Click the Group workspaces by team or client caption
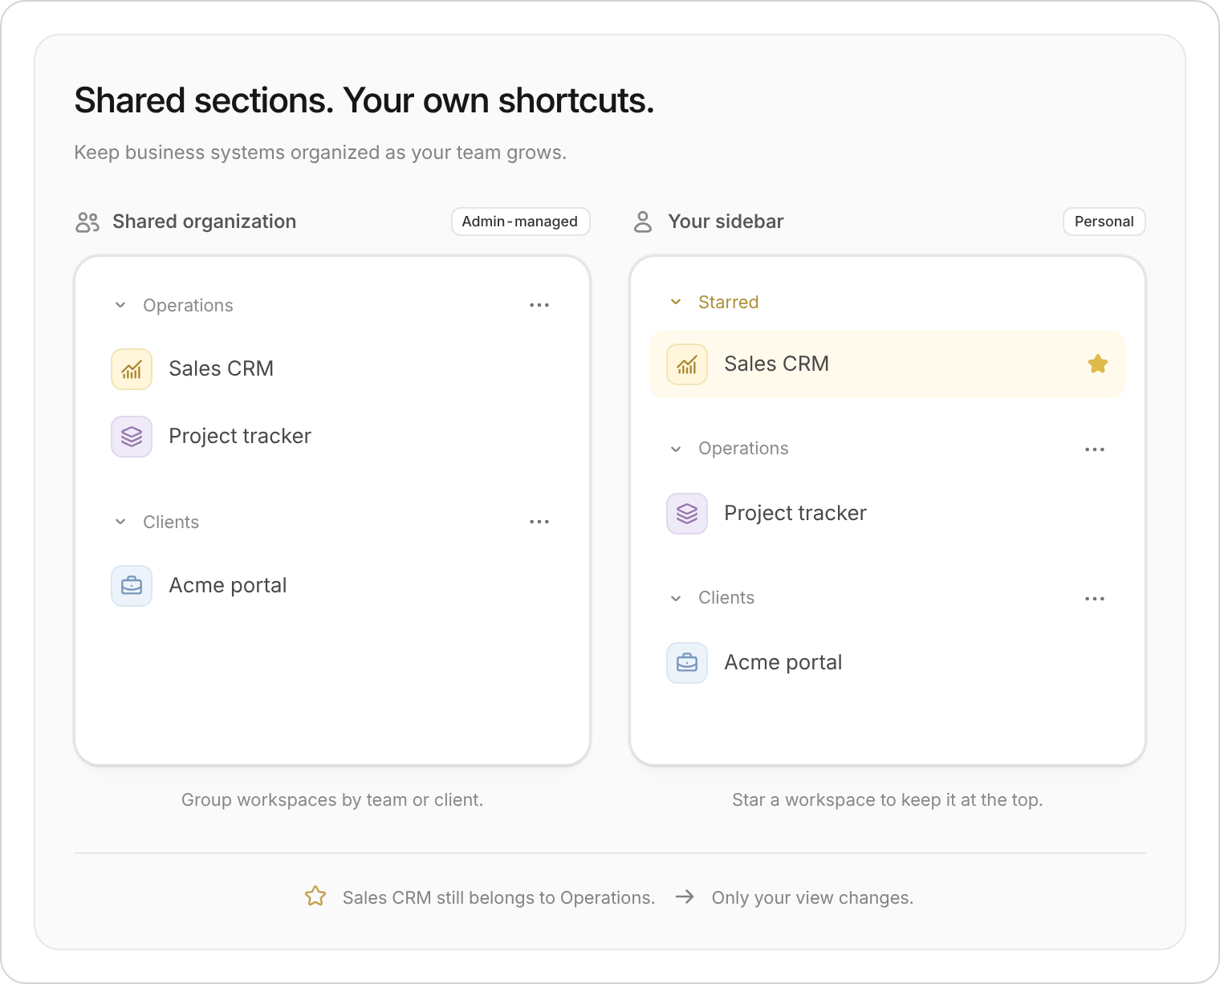1220x984 pixels. (332, 800)
